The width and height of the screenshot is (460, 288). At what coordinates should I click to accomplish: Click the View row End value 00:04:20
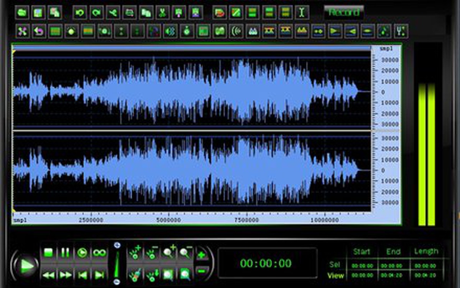point(394,275)
